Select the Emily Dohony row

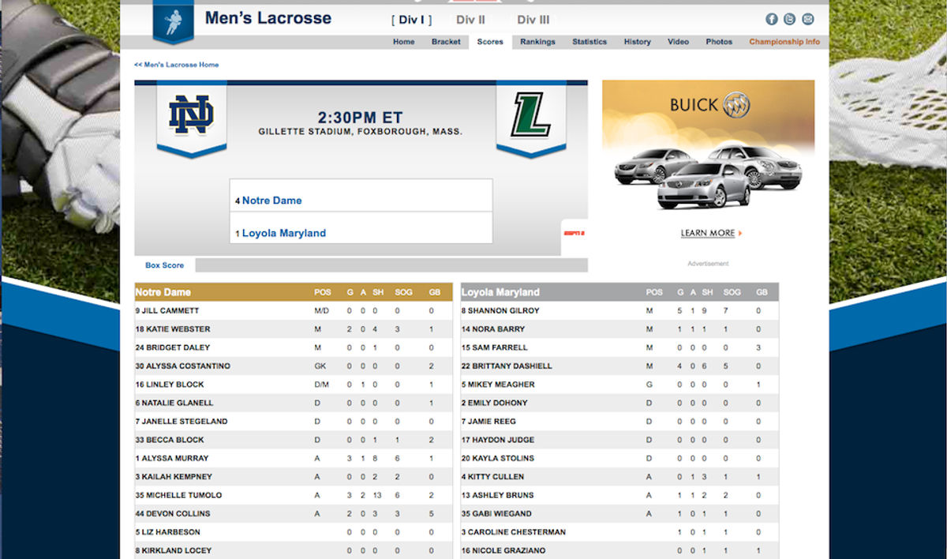click(619, 403)
